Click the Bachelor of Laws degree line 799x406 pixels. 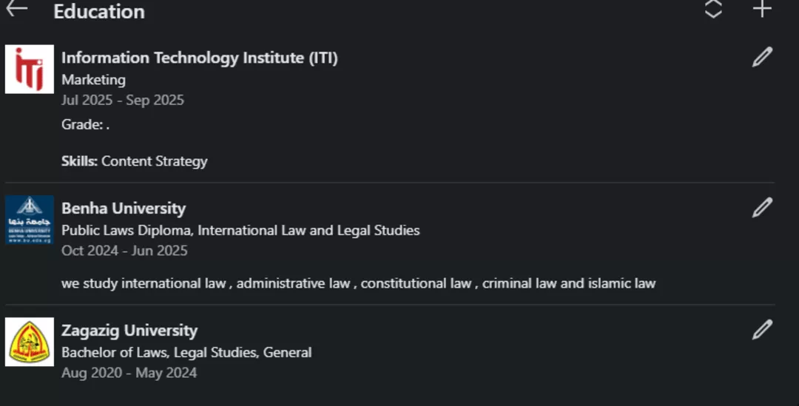186,353
